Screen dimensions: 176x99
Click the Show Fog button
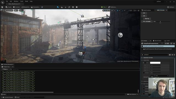coord(147,19)
